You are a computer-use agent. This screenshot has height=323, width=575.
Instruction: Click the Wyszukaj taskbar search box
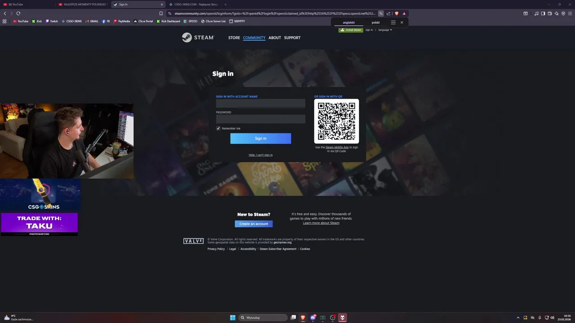263,318
